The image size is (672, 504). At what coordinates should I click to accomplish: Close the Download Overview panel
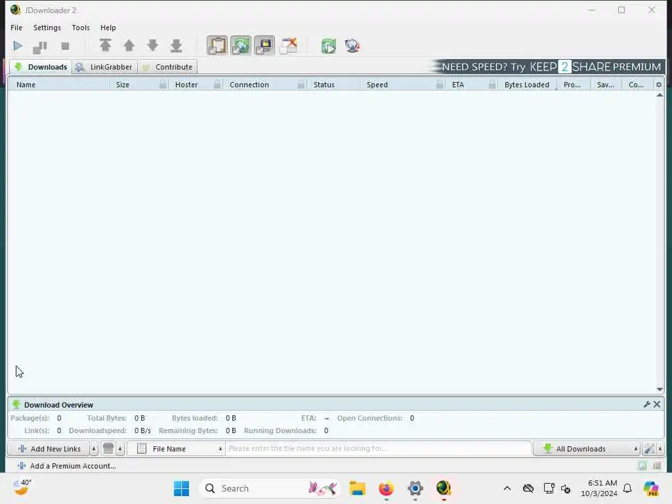[656, 404]
